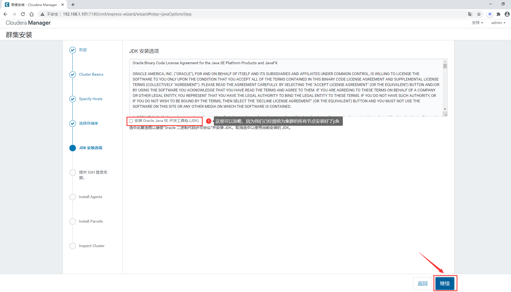Viewport: 511px width, 292px height.
Task: Open the browser profile avatar icon
Action: tap(507, 14)
